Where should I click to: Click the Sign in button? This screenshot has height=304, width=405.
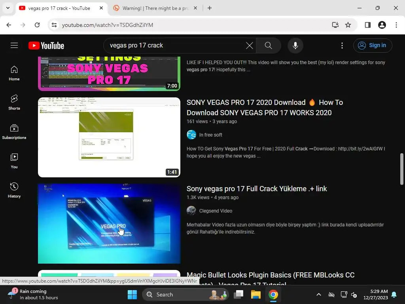click(x=373, y=46)
